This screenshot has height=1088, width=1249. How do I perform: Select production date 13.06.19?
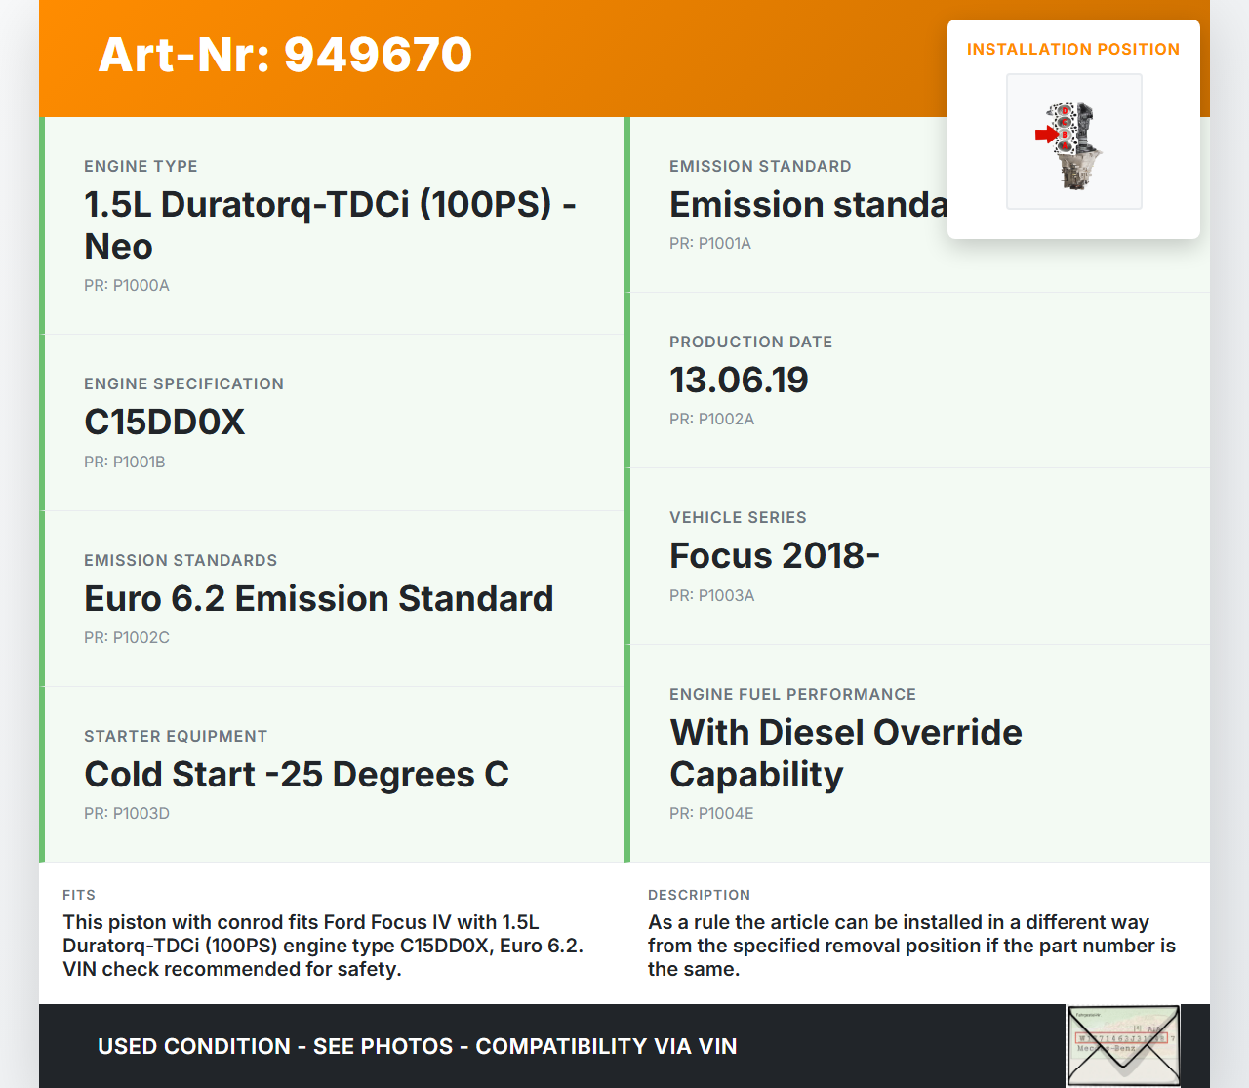739,380
